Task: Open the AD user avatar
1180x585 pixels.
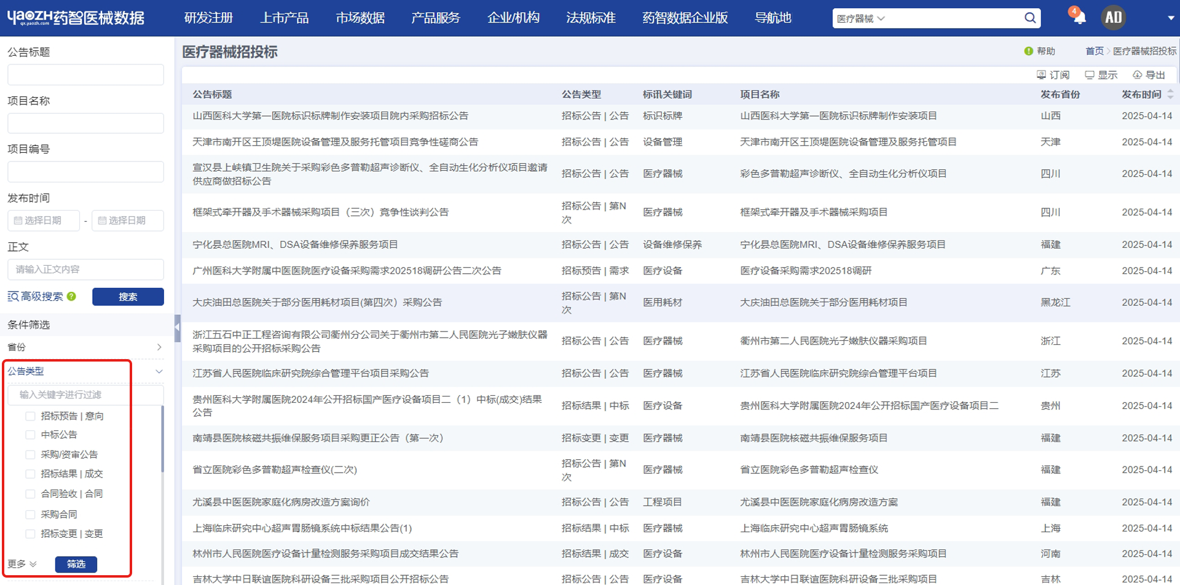Action: pyautogui.click(x=1113, y=18)
